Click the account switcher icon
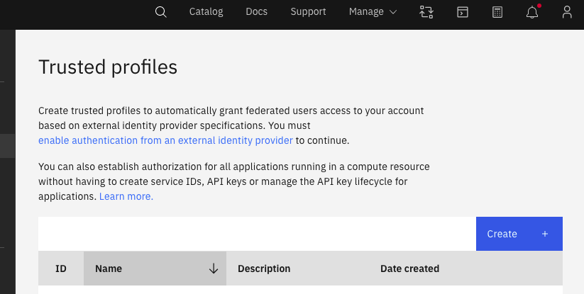 click(x=426, y=11)
